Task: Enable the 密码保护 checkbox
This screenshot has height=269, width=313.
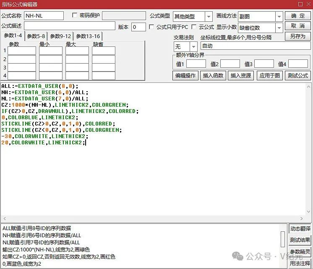Action: (x=75, y=15)
